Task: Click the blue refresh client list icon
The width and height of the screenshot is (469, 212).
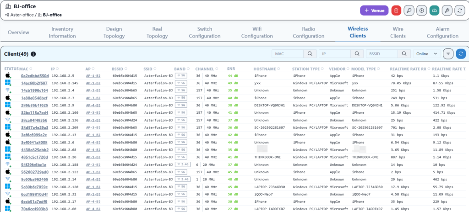Action: [461, 54]
